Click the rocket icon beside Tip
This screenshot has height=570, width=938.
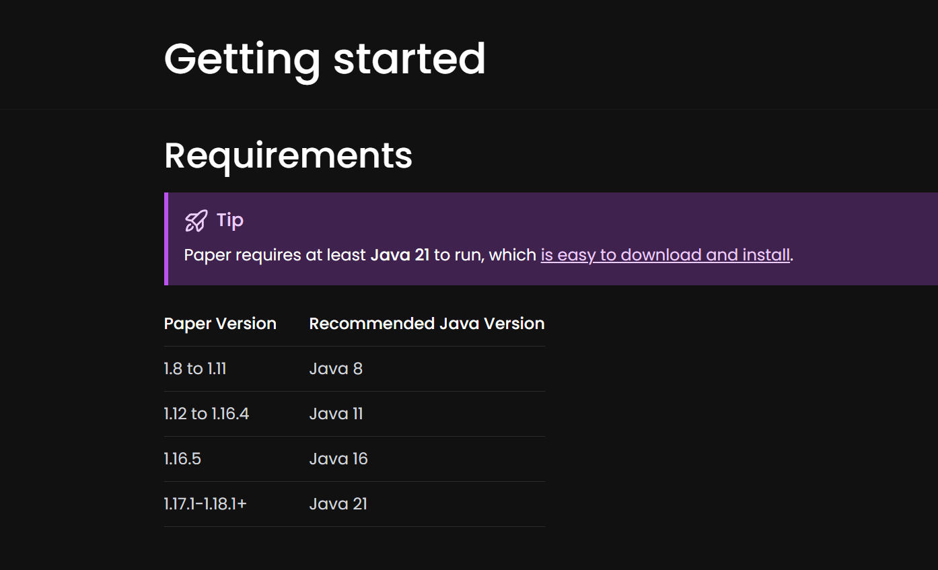(x=196, y=221)
